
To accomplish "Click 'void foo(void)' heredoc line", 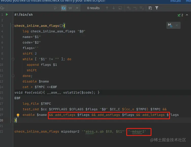I will pos(57,93).
